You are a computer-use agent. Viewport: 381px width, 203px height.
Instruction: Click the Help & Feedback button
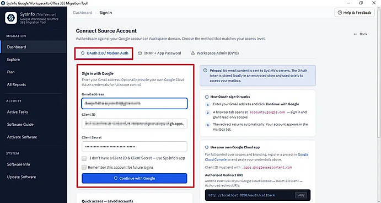(x=355, y=13)
